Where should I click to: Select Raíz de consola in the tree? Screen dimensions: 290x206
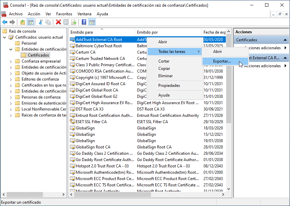pyautogui.click(x=22, y=31)
